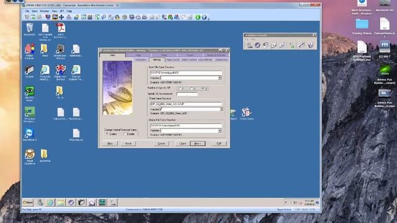Open the View menu
The height and width of the screenshot is (223, 397).
point(55,11)
